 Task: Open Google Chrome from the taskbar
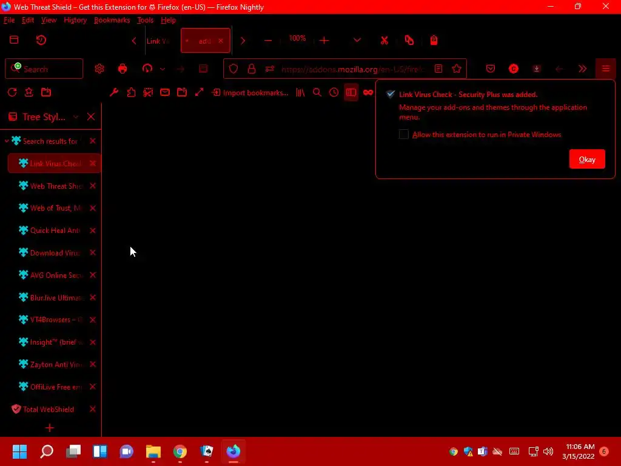point(180,451)
